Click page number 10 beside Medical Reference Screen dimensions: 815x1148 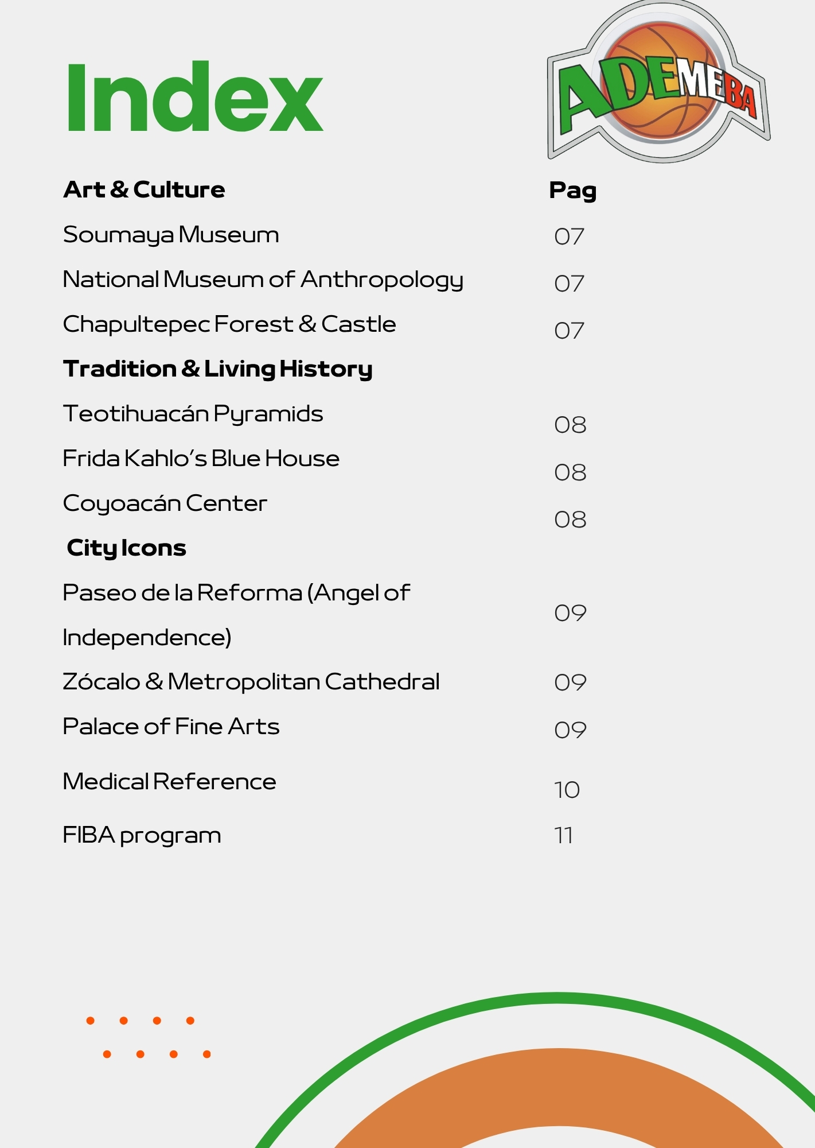(567, 790)
